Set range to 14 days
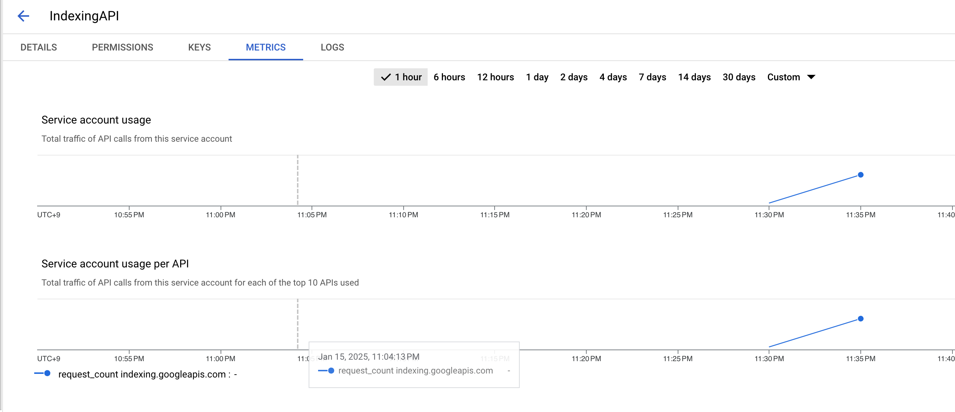This screenshot has height=412, width=955. pos(694,77)
